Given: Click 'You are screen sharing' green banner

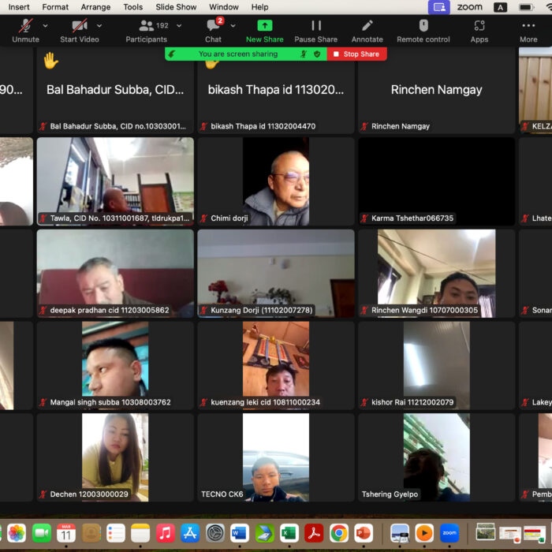Looking at the screenshot, I should pyautogui.click(x=238, y=54).
